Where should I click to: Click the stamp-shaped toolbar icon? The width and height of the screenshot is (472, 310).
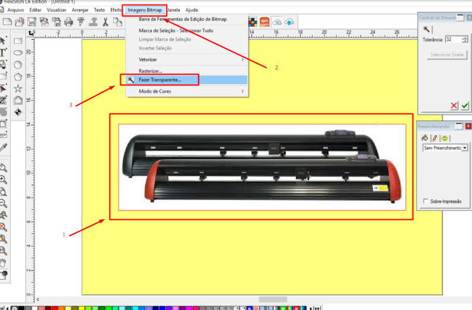click(x=93, y=22)
